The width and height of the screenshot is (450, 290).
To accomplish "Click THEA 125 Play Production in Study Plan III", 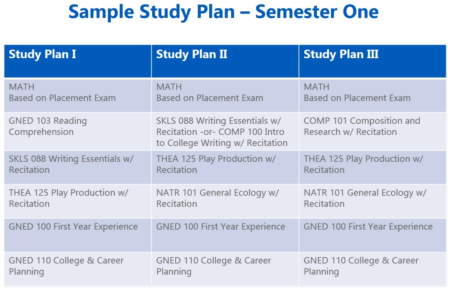I will pyautogui.click(x=363, y=164).
